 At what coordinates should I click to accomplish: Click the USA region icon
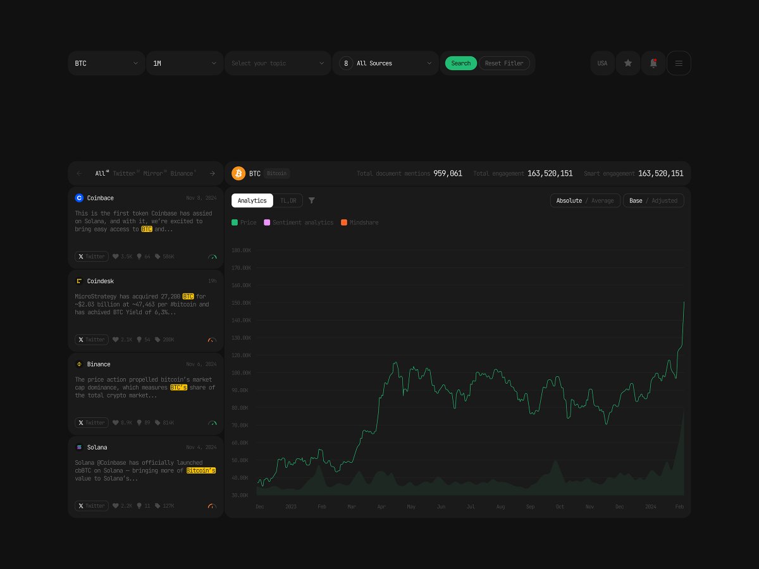(602, 63)
